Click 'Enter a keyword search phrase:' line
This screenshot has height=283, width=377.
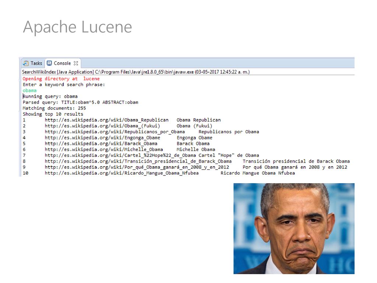coord(64,85)
